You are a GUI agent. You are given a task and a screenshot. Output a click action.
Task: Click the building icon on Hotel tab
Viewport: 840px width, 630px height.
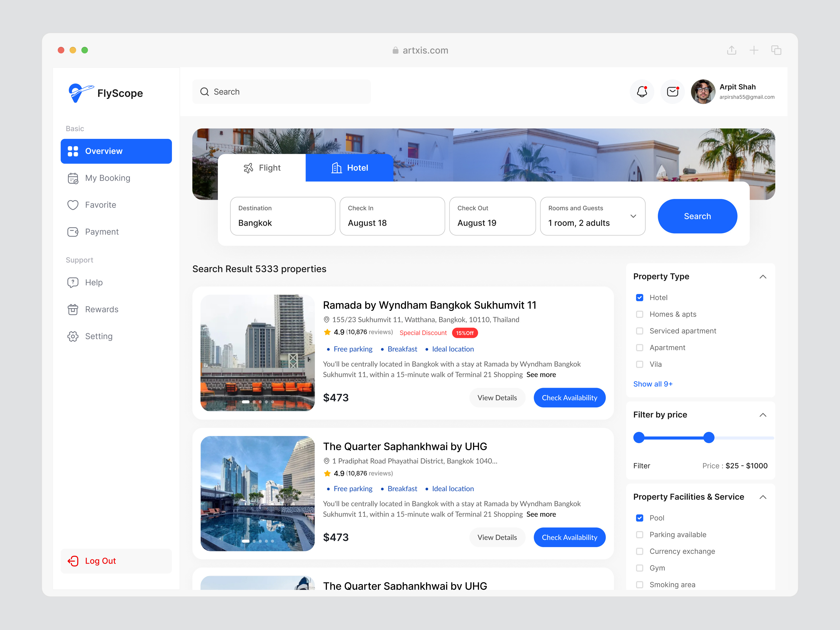click(x=337, y=168)
